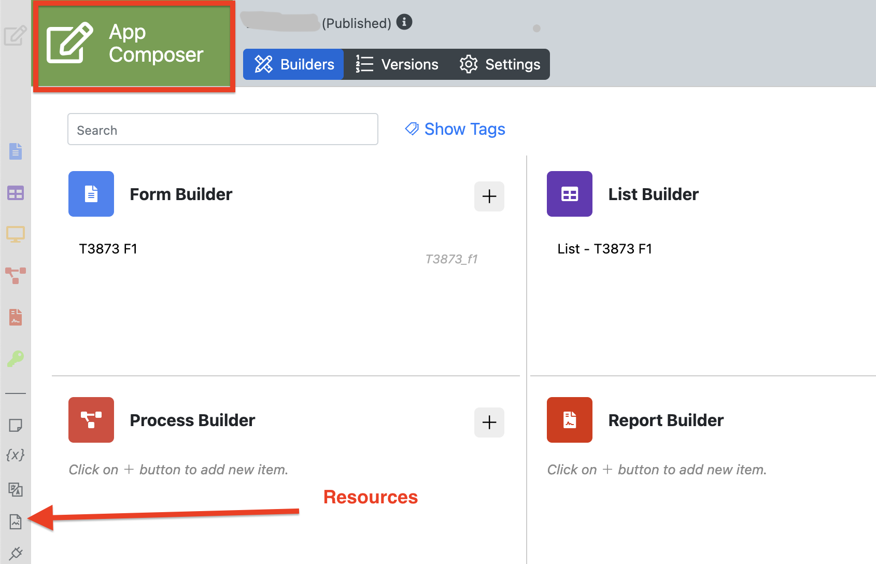Open the variables {x} sidebar icon
The height and width of the screenshot is (564, 876).
point(16,455)
